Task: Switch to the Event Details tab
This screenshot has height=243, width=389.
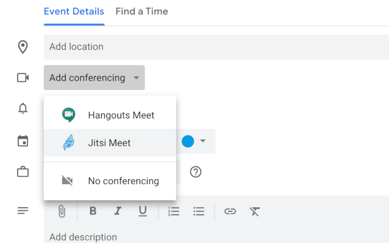Action: (x=74, y=12)
